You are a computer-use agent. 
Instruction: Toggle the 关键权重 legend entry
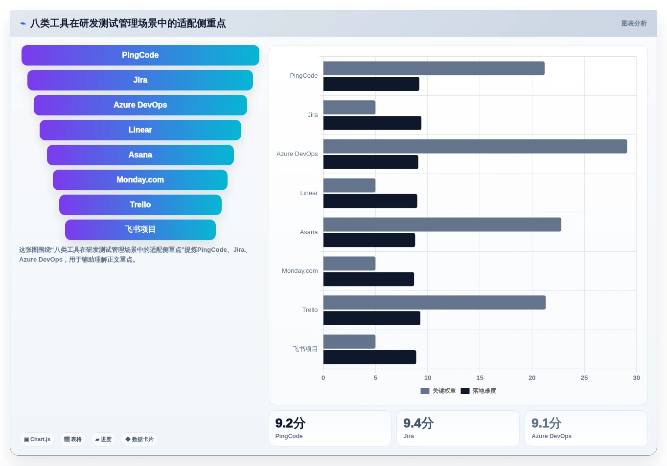pos(438,391)
